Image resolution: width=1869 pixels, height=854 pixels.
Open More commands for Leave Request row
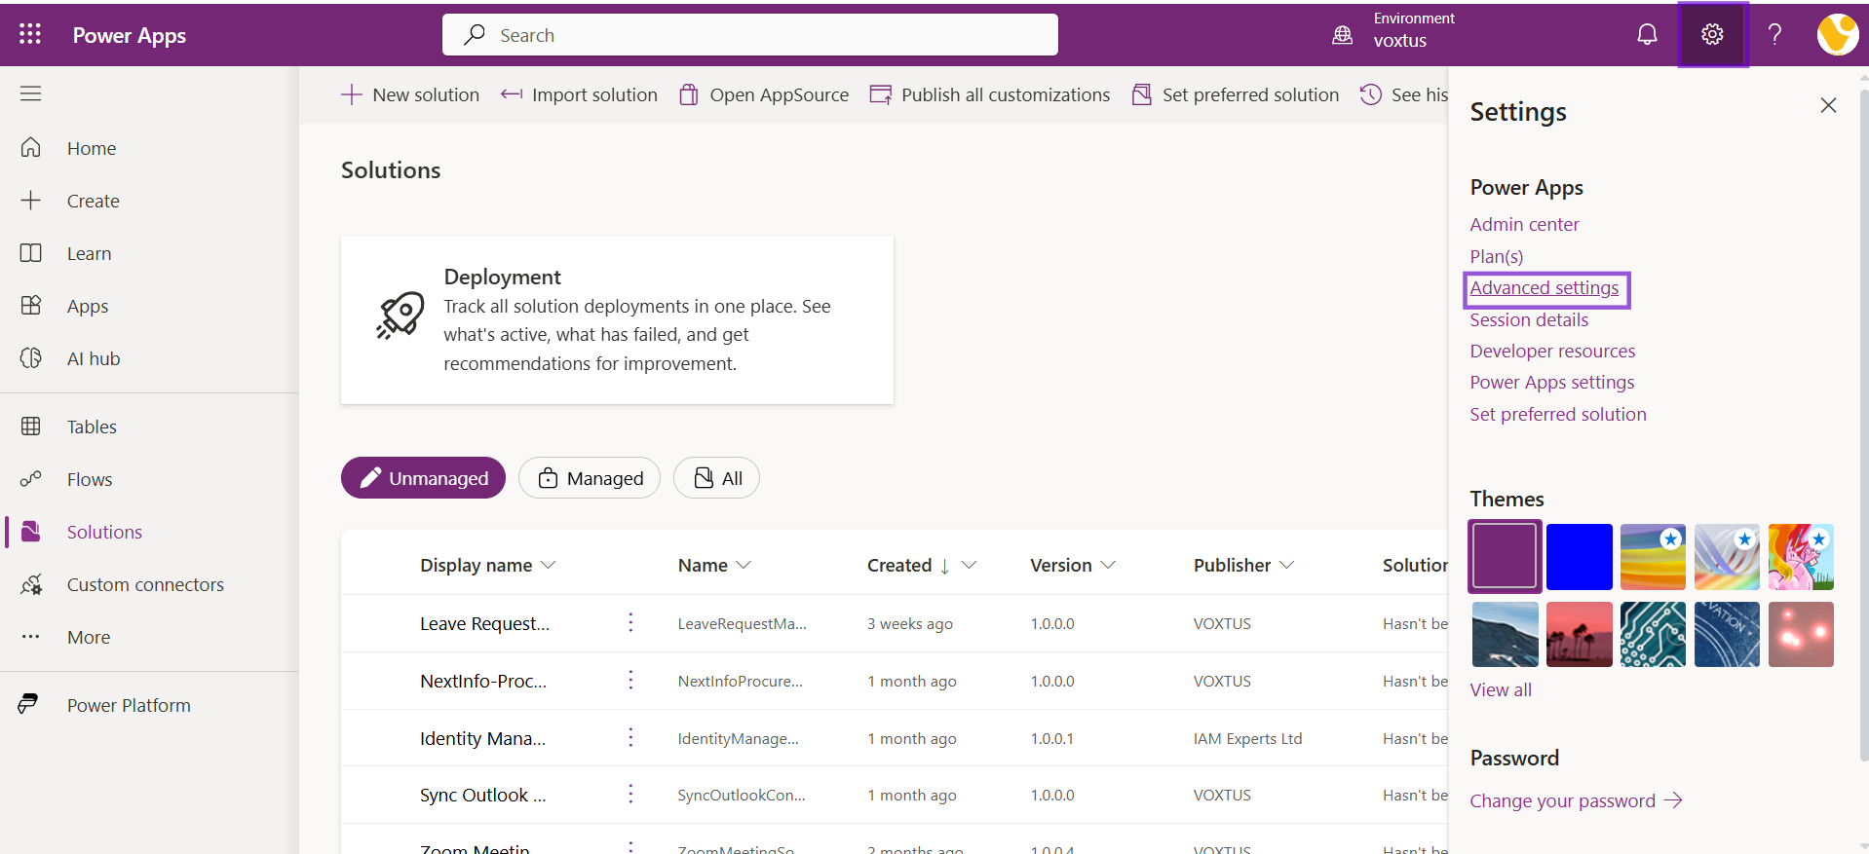630,622
